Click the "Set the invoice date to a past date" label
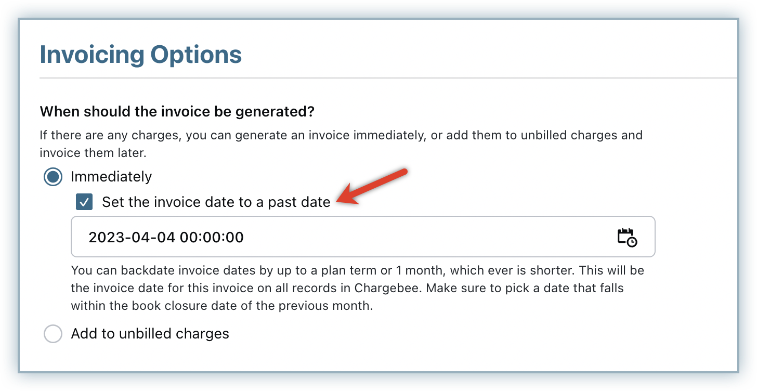The height and width of the screenshot is (391, 757). tap(216, 202)
